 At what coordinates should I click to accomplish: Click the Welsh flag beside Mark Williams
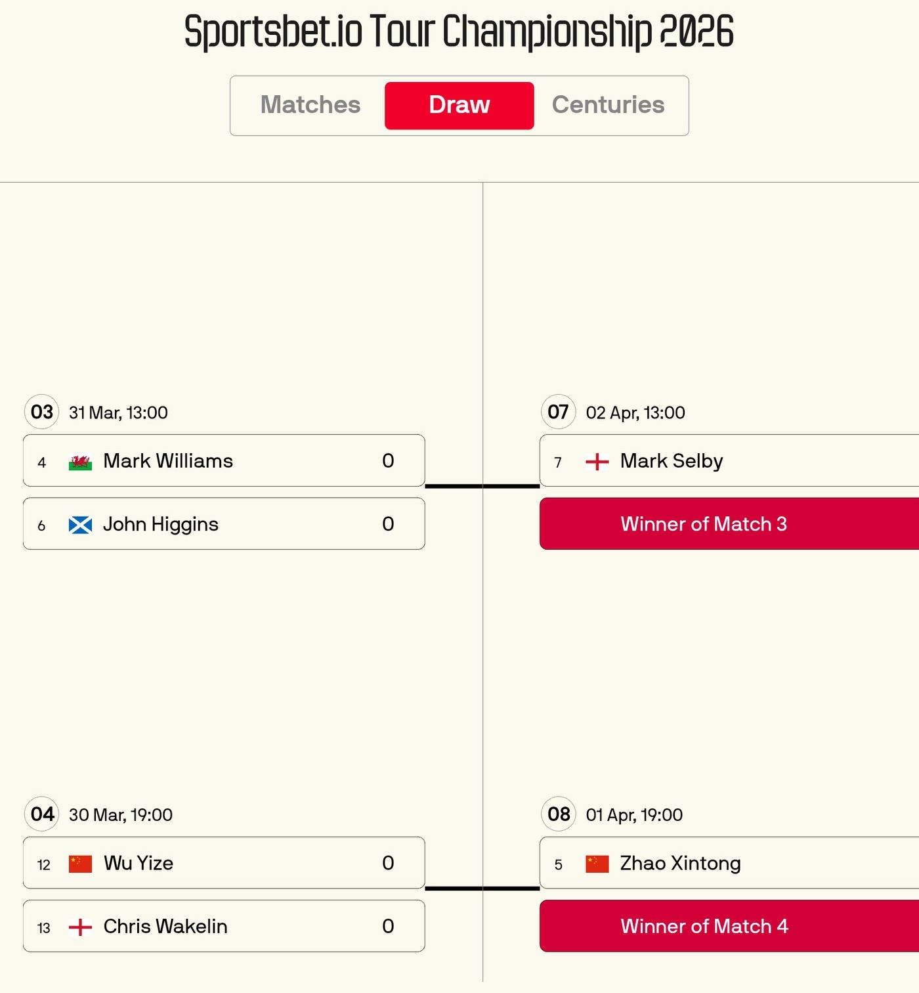point(80,462)
